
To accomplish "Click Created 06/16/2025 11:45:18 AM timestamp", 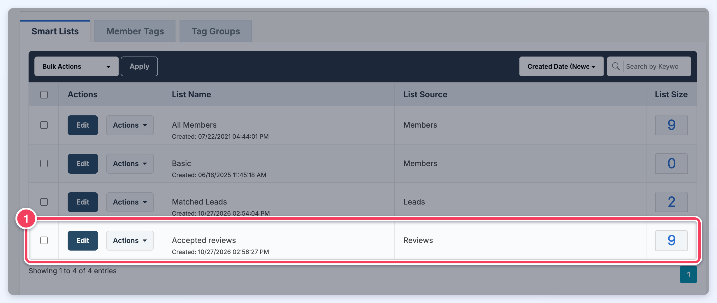I will coord(219,175).
